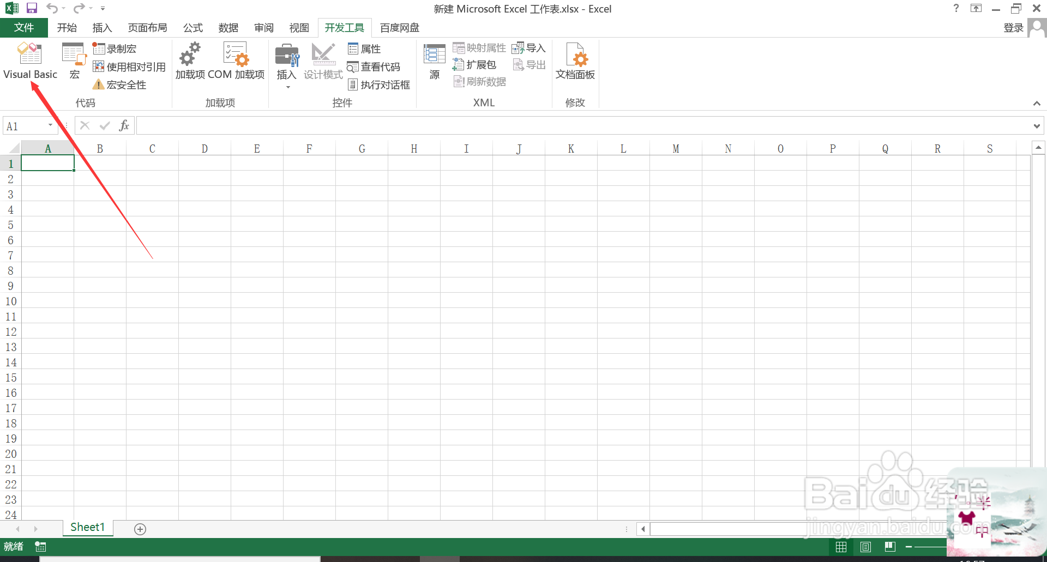Switch to the 数据 data tab
The width and height of the screenshot is (1047, 562).
click(x=228, y=28)
